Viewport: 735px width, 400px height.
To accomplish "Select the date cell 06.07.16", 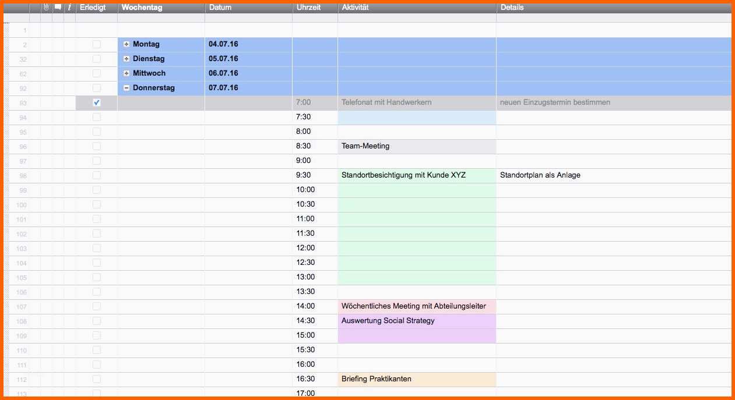I will click(x=249, y=73).
